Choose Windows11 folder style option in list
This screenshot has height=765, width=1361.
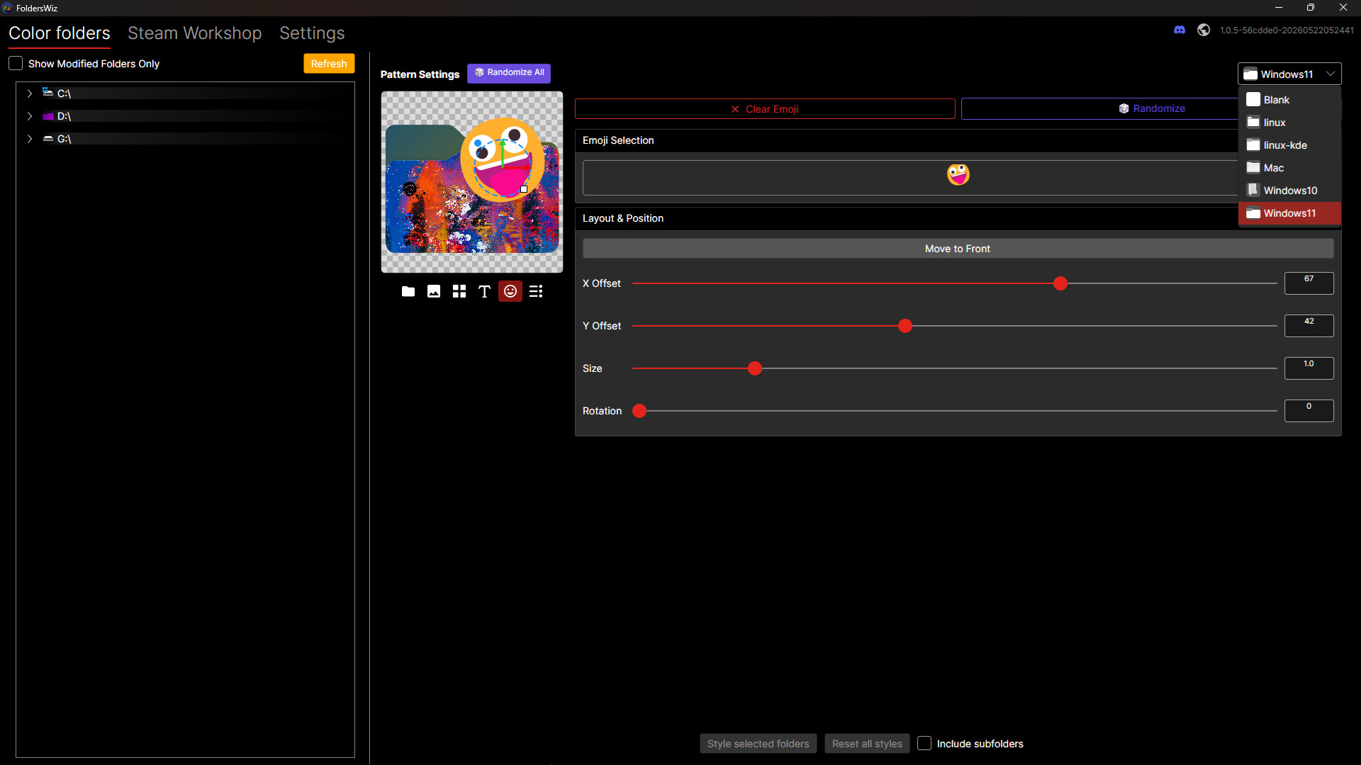[1289, 213]
